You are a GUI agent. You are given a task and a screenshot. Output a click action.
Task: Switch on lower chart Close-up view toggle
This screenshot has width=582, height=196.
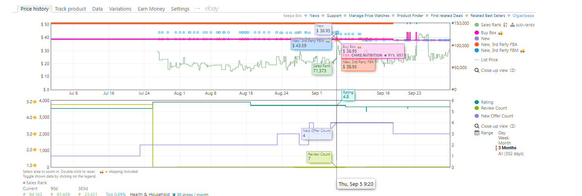tap(512, 126)
